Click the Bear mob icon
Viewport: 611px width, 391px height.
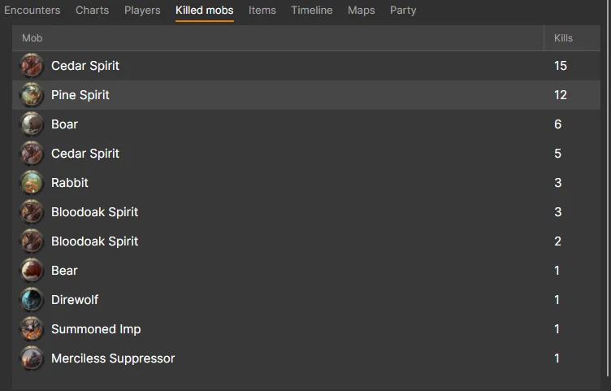(32, 270)
